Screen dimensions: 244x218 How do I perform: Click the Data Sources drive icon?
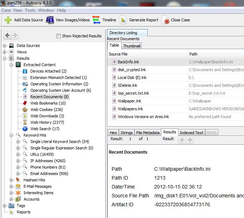11,46
